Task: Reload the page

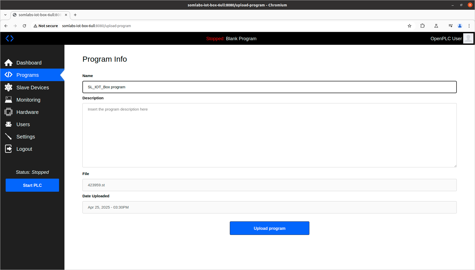Action: [x=24, y=26]
